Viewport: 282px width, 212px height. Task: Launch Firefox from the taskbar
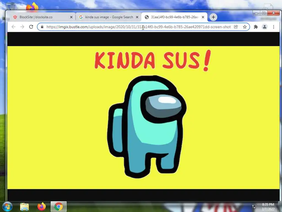42,206
